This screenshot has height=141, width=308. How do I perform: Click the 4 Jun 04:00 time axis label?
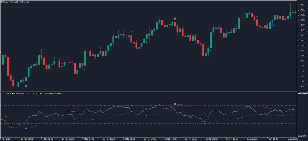pos(273,139)
